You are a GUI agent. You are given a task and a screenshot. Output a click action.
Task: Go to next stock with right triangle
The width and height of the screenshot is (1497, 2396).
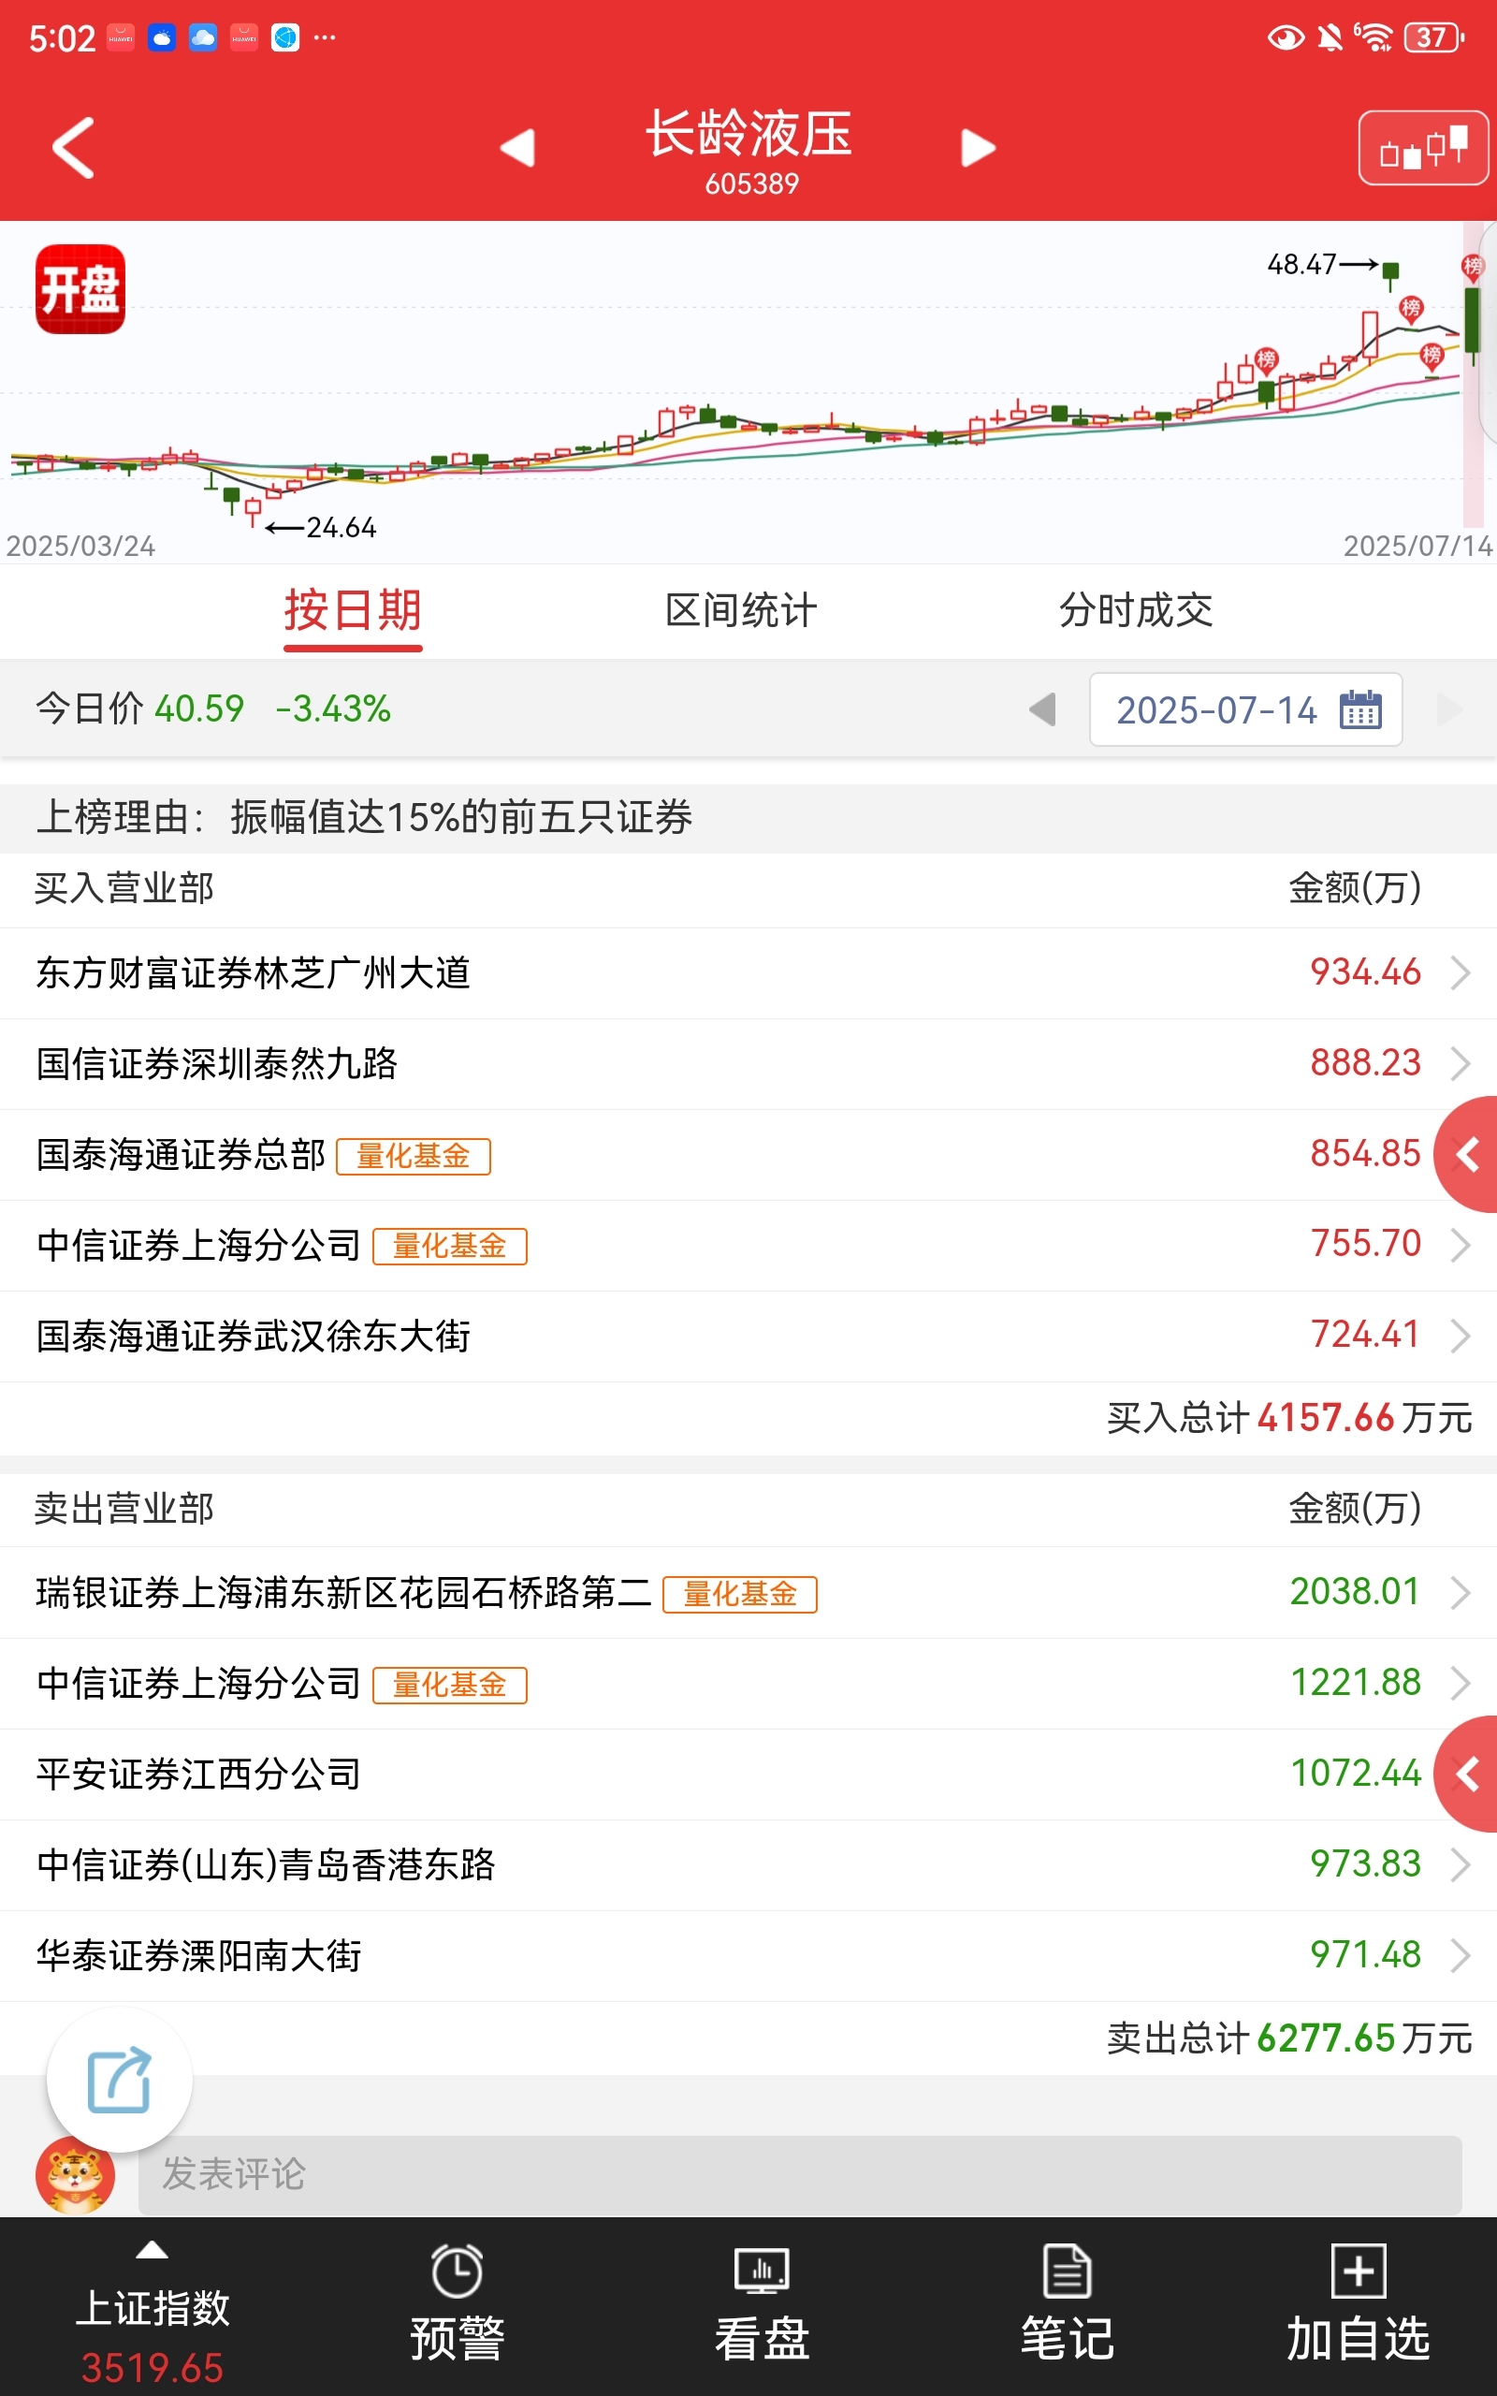979,148
